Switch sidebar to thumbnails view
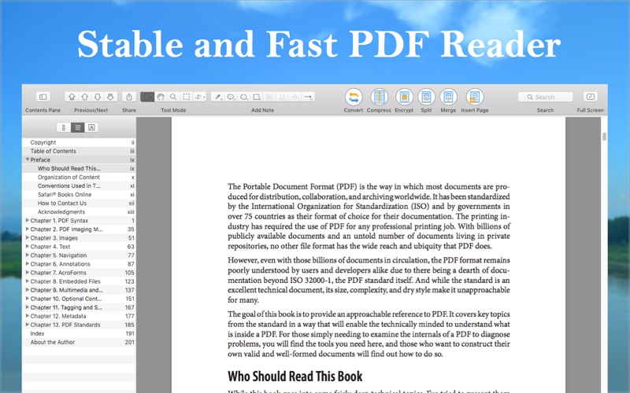 point(63,127)
